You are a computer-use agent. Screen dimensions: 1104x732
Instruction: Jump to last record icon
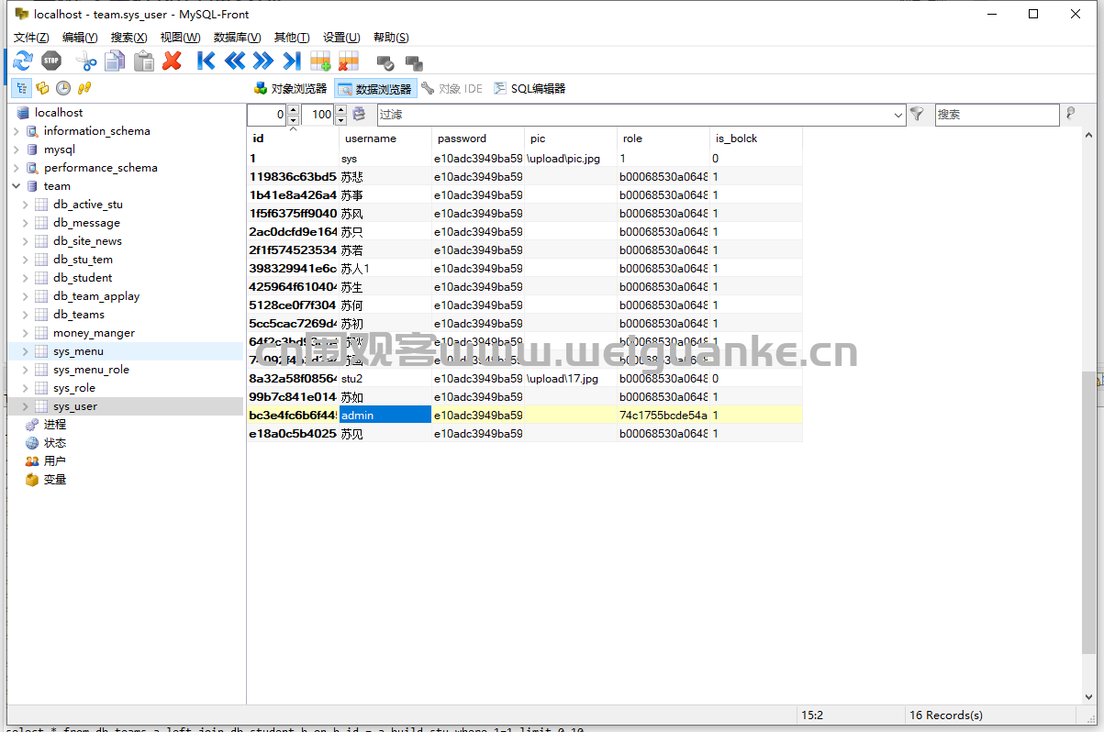coord(292,61)
